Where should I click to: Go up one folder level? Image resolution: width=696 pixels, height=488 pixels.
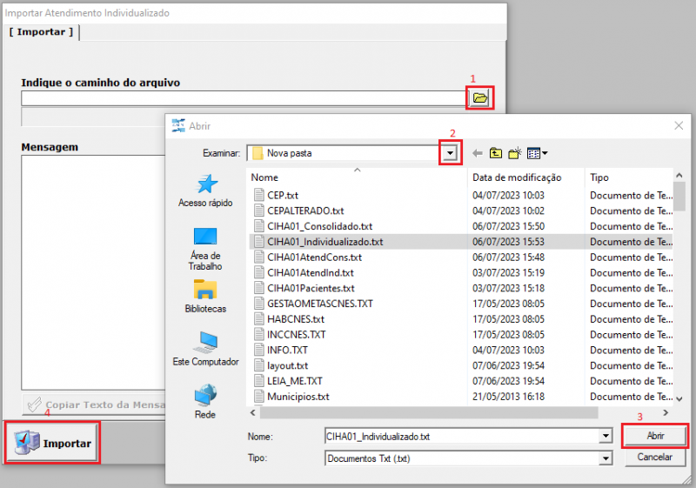point(496,153)
